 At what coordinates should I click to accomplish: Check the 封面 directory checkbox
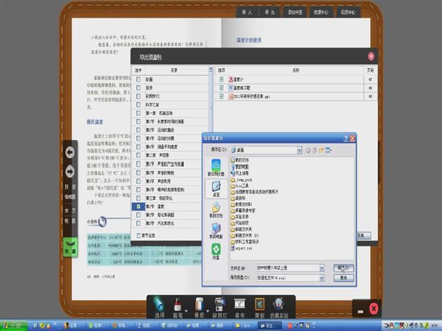coord(139,79)
